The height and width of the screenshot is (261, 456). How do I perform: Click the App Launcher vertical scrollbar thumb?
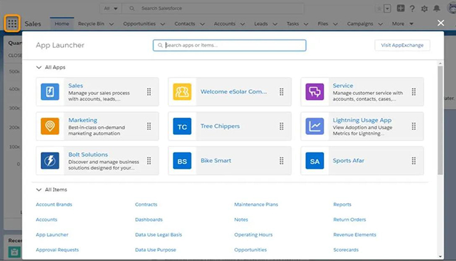440,120
